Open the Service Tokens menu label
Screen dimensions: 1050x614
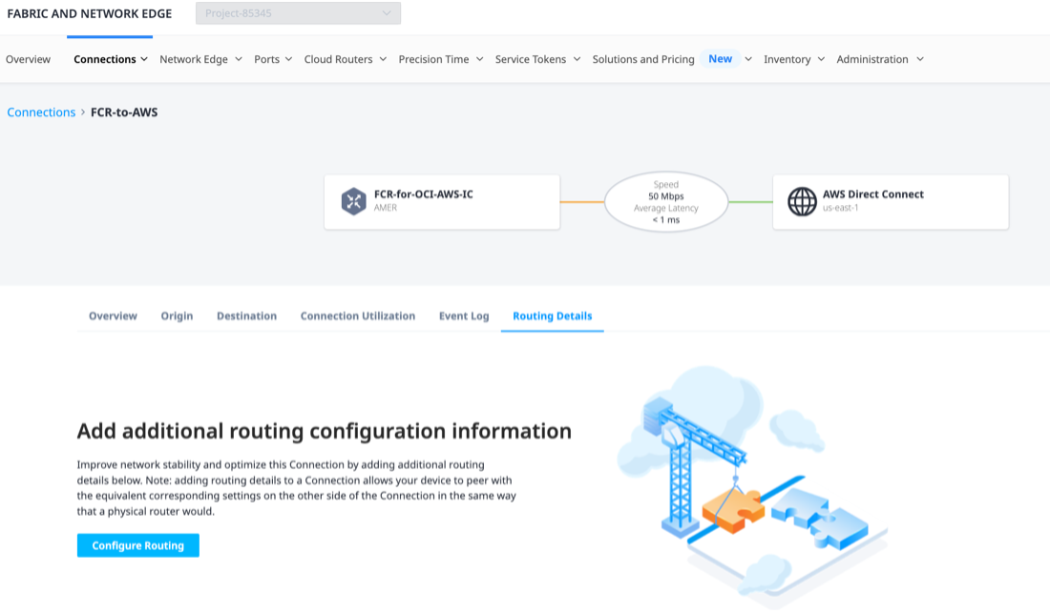point(531,59)
